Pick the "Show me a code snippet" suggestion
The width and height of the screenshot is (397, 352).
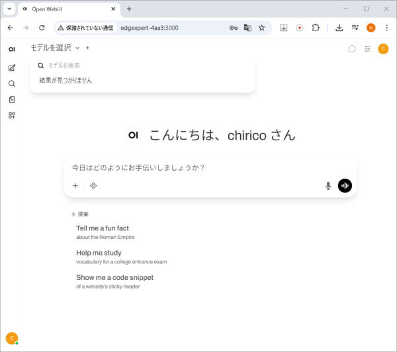[114, 277]
